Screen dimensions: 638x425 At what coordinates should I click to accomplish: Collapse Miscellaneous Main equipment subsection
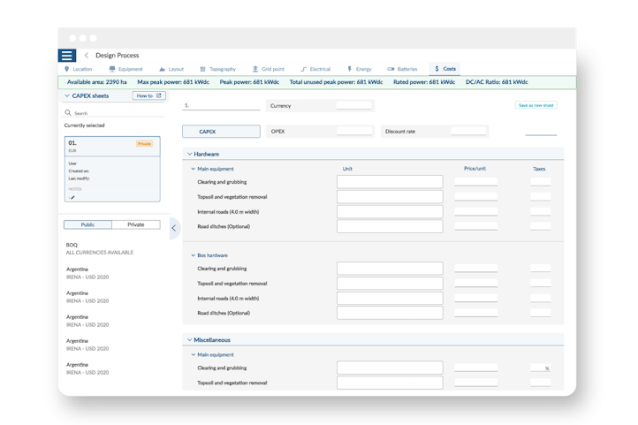[x=194, y=354]
